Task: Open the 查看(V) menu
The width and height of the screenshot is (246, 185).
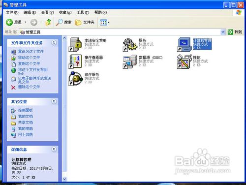Action: pos(47,12)
